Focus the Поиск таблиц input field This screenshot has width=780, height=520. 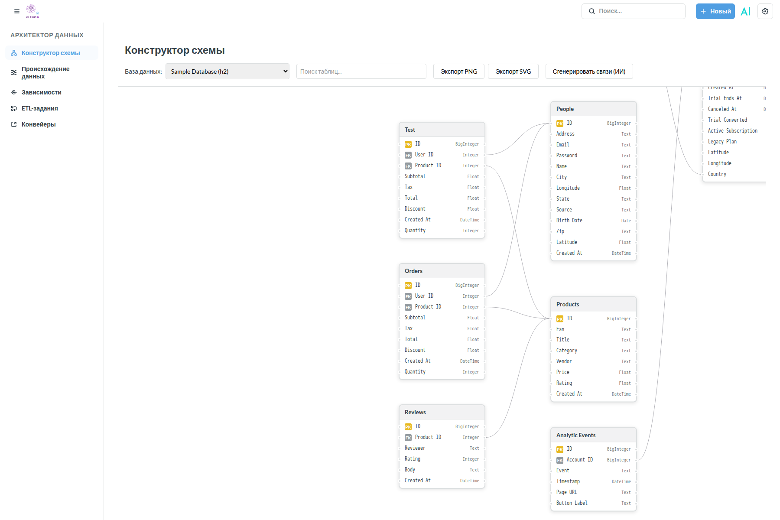pos(361,71)
